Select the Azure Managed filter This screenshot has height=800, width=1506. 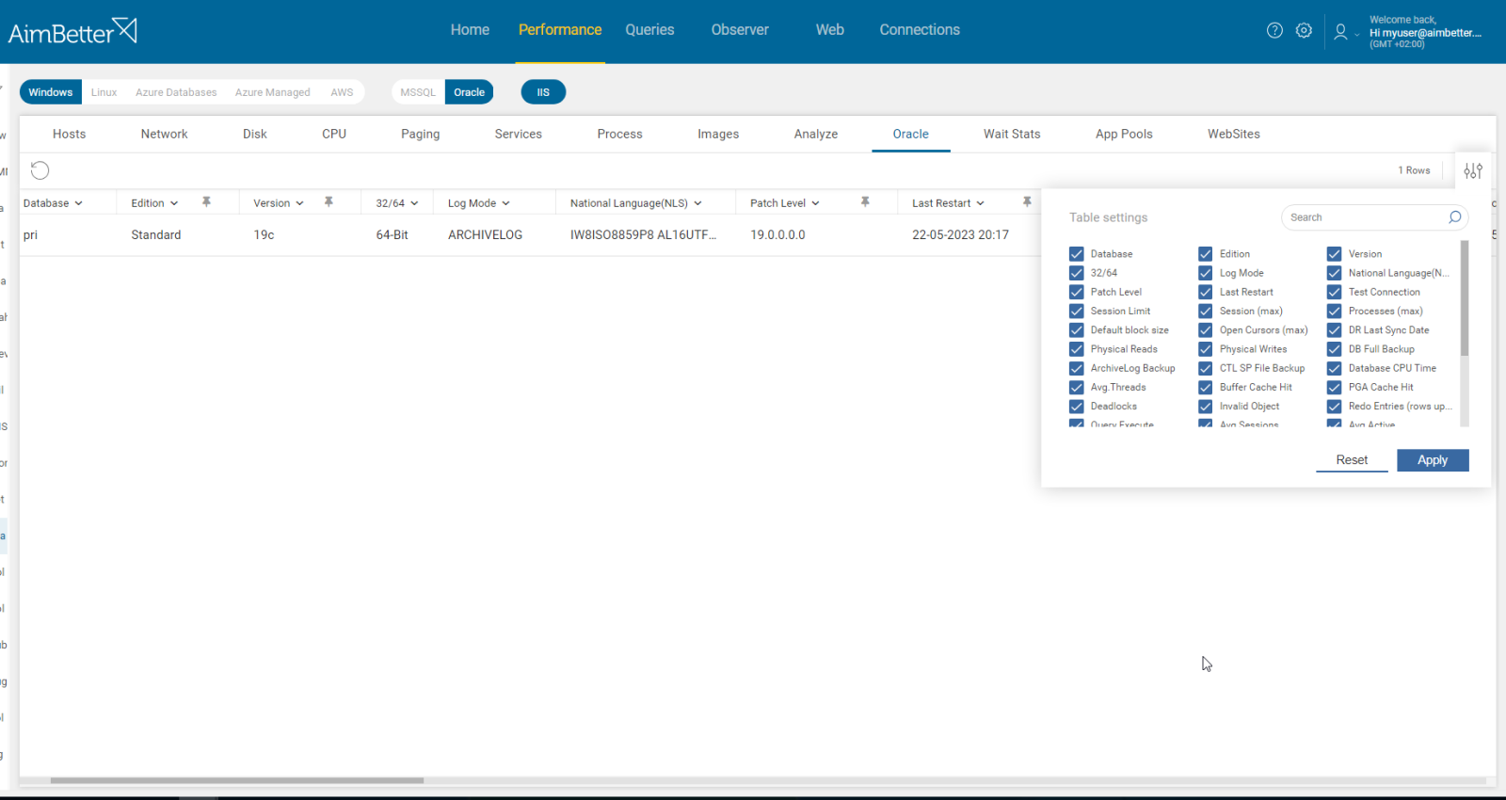coord(273,92)
